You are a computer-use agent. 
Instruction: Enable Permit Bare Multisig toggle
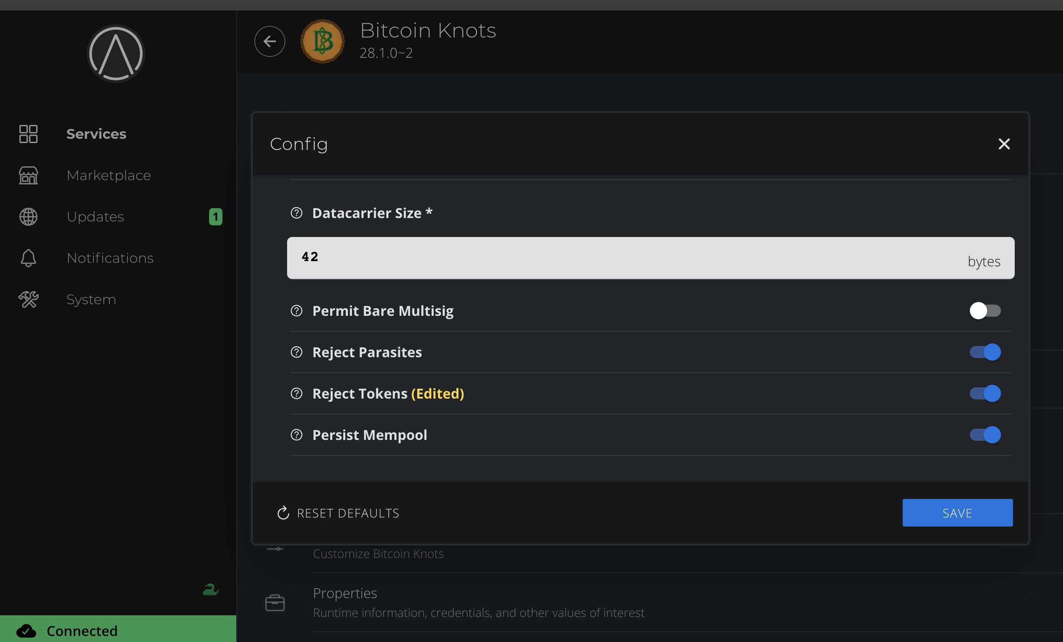985,311
